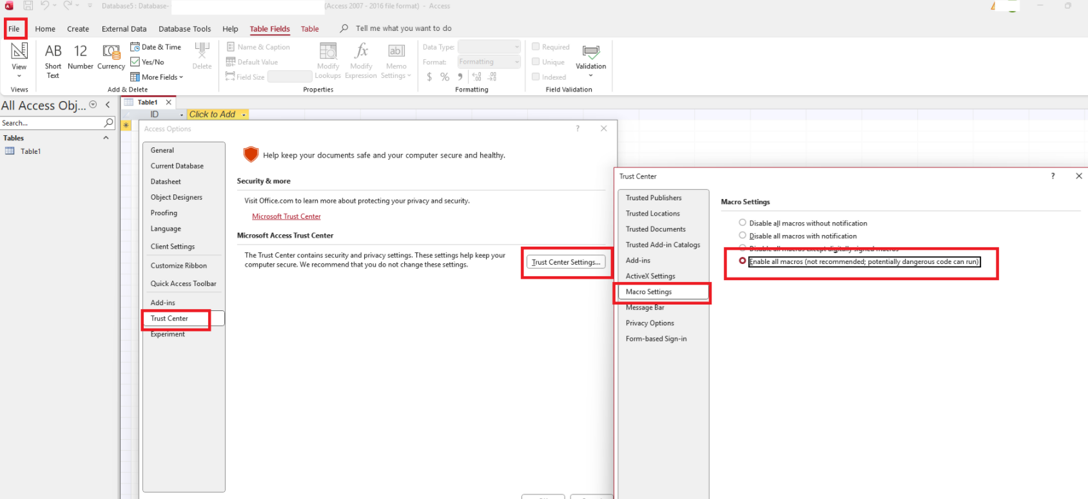Follow the Microsoft Trust Center link
Image resolution: width=1088 pixels, height=499 pixels.
coord(286,216)
